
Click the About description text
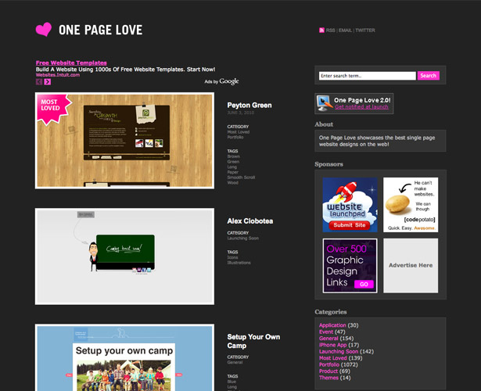377,141
